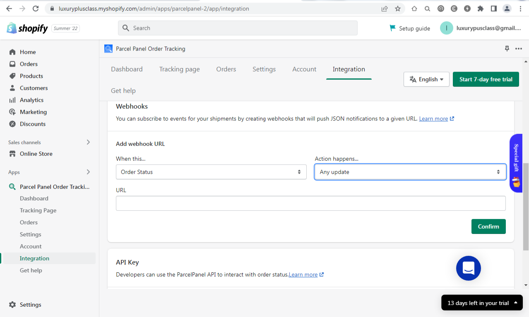The width and height of the screenshot is (529, 317).
Task: Open Account in the sidebar submenu
Action: tap(31, 246)
